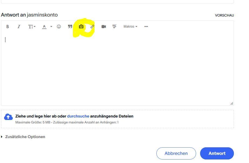The height and width of the screenshot is (163, 249).
Task: Open the Makros dropdown menu
Action: coord(130,27)
